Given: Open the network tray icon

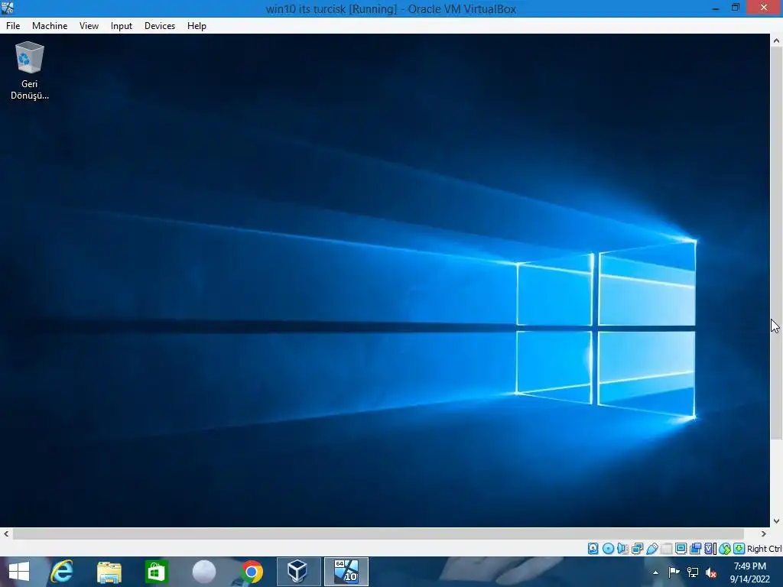Looking at the screenshot, I should [693, 572].
